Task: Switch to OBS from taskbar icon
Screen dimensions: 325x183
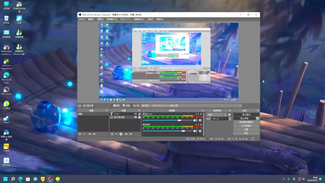Action: click(x=50, y=179)
